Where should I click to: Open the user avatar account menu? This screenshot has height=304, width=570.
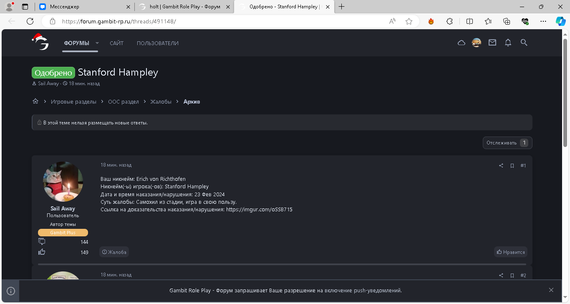[477, 43]
